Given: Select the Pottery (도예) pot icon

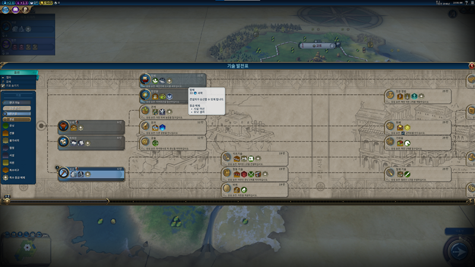Looking at the screenshot, I should (x=64, y=126).
